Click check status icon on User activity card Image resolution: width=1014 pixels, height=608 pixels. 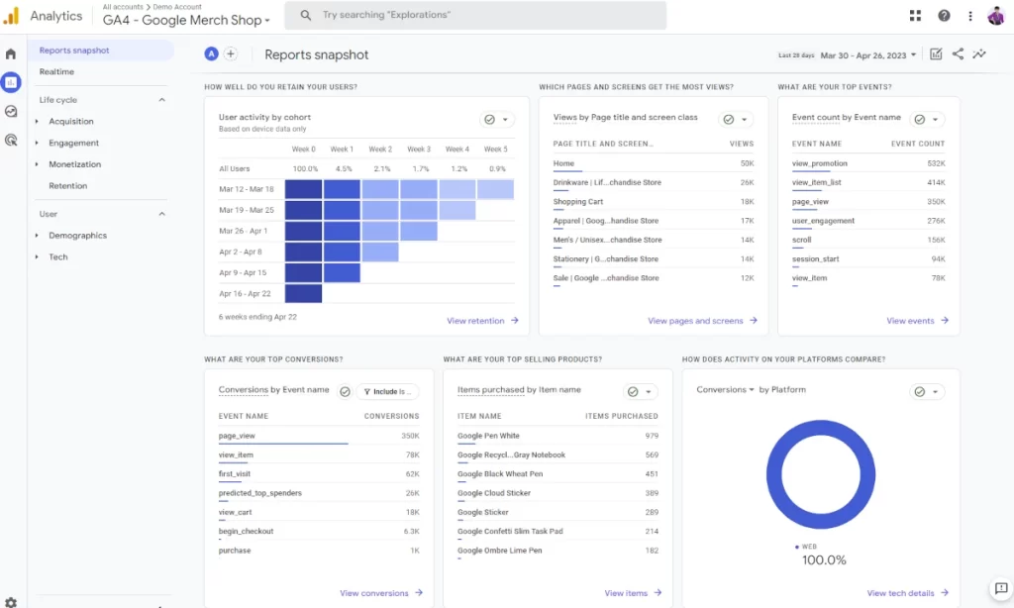coord(489,120)
